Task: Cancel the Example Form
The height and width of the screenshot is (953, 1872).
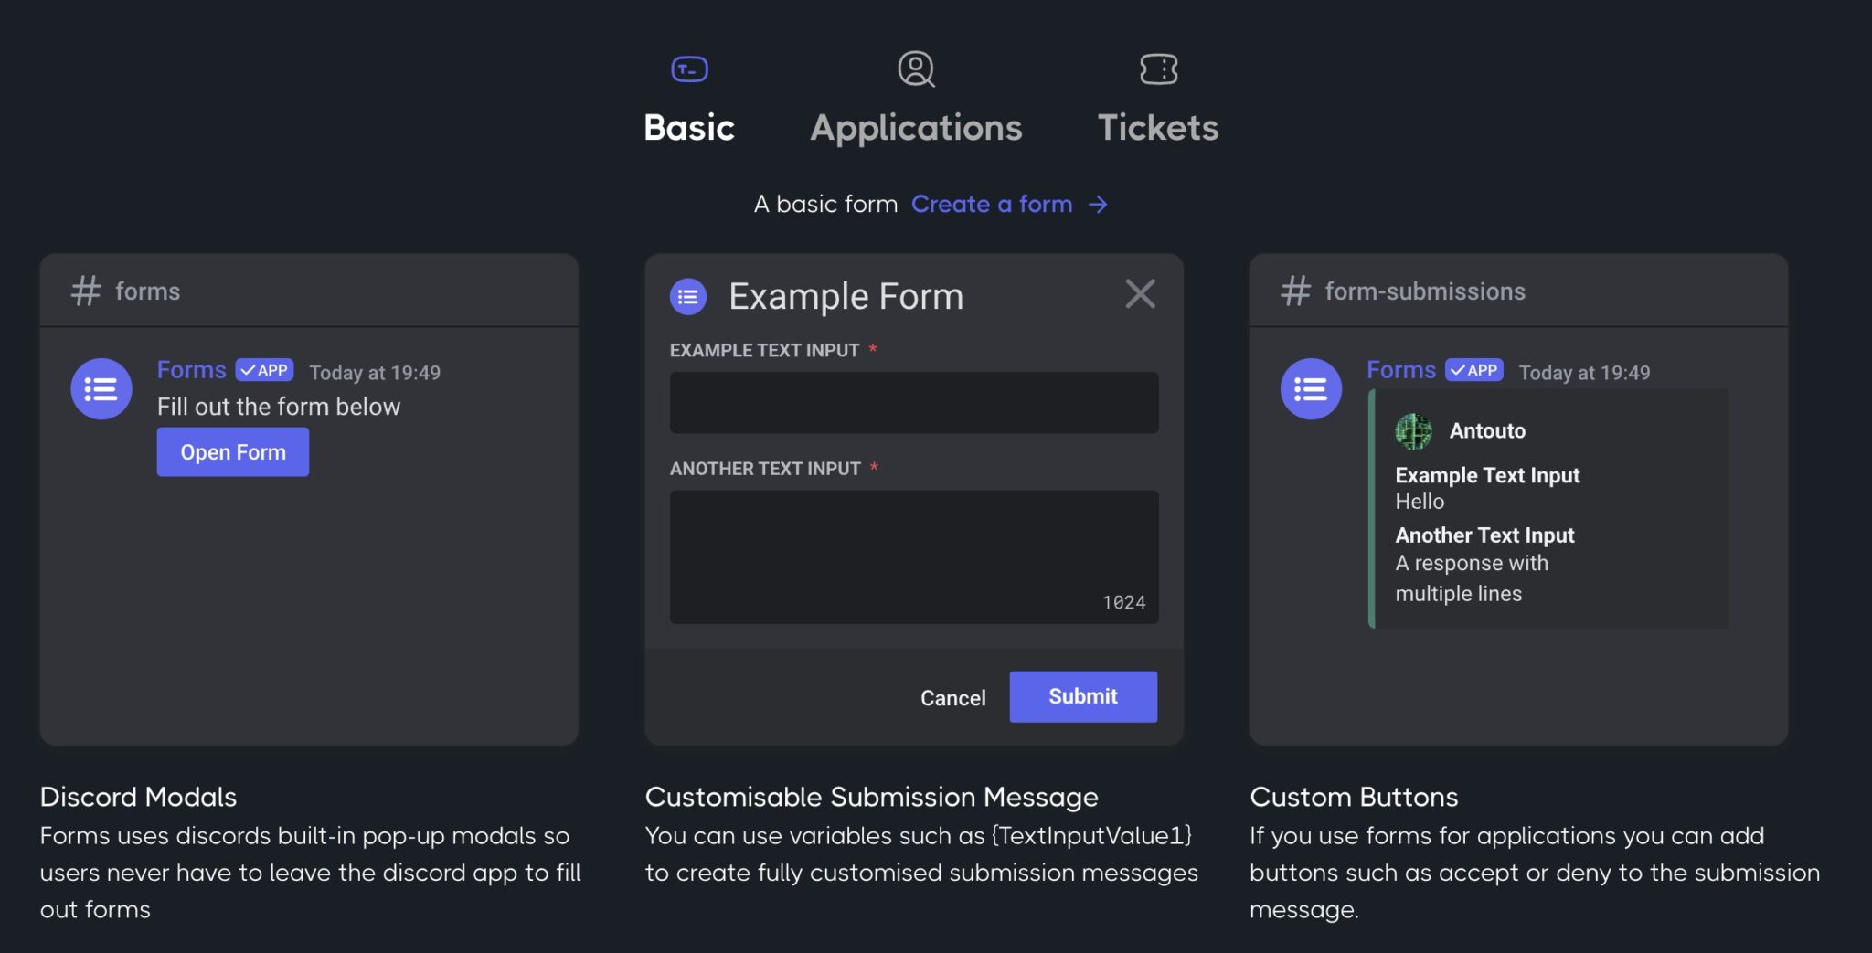Action: 952,696
